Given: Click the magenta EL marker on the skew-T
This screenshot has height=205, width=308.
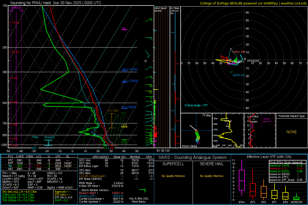Looking at the screenshot, I should click(124, 28).
